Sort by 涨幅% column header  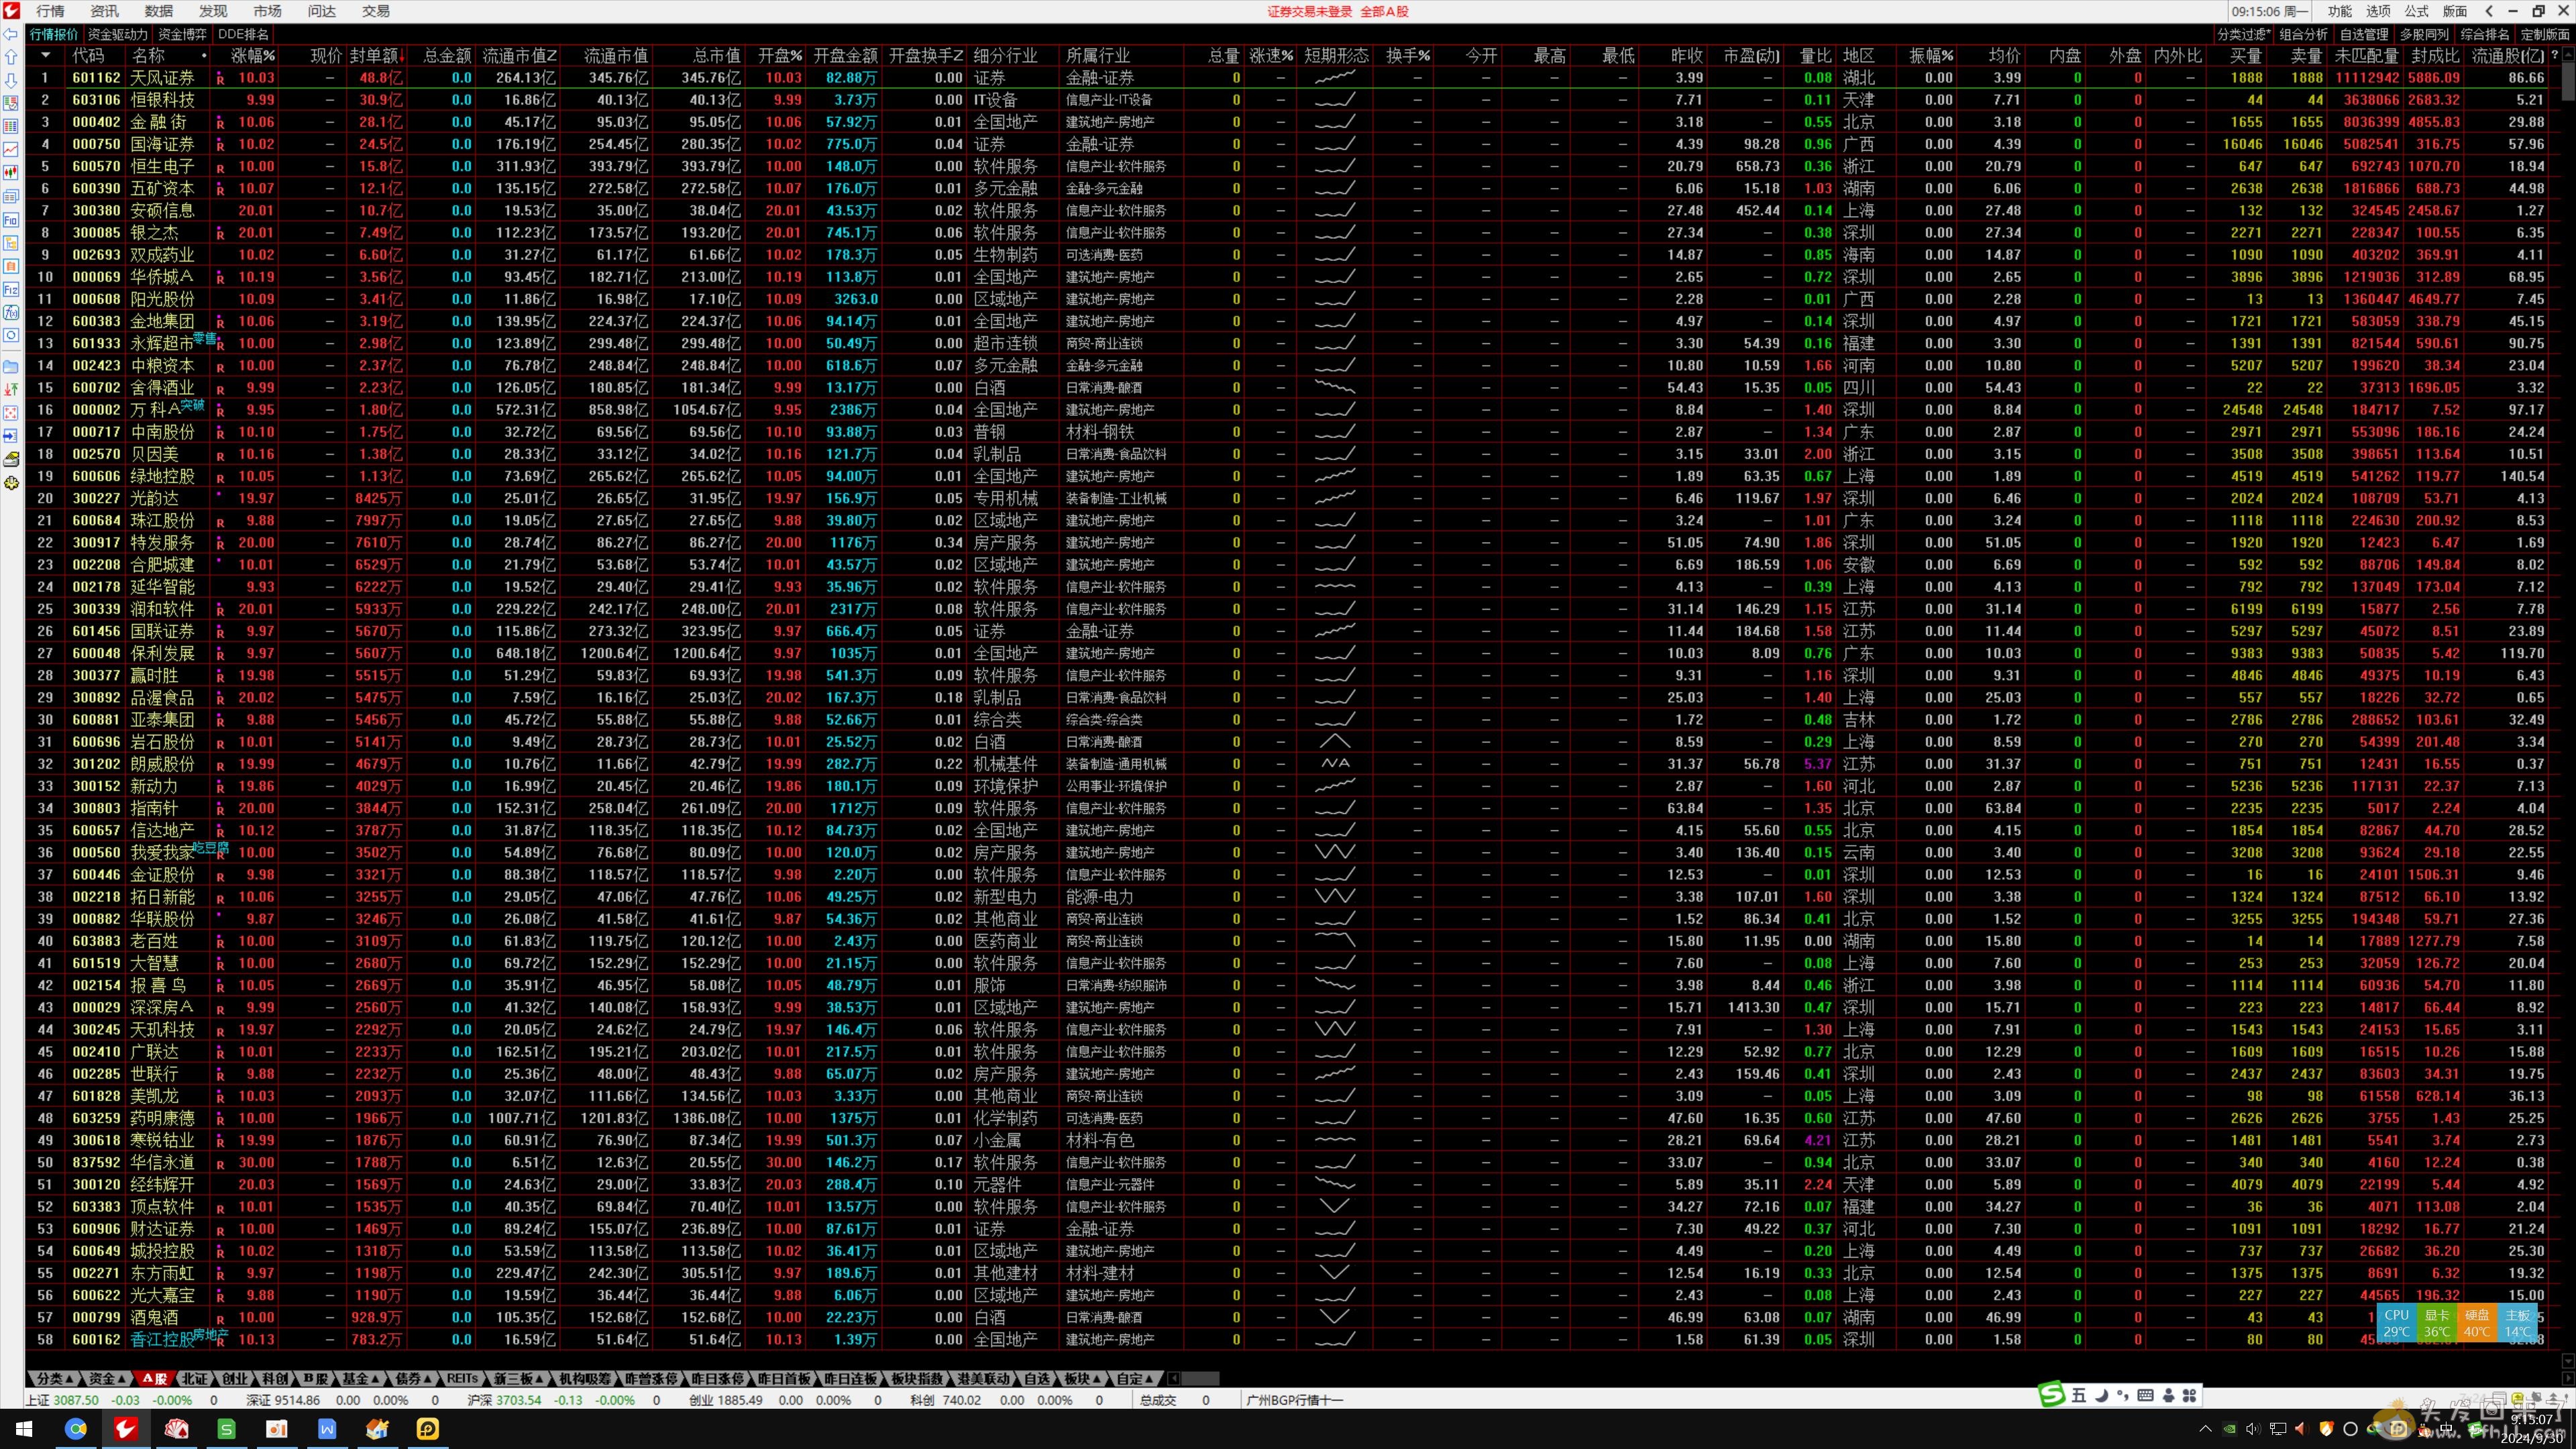253,56
